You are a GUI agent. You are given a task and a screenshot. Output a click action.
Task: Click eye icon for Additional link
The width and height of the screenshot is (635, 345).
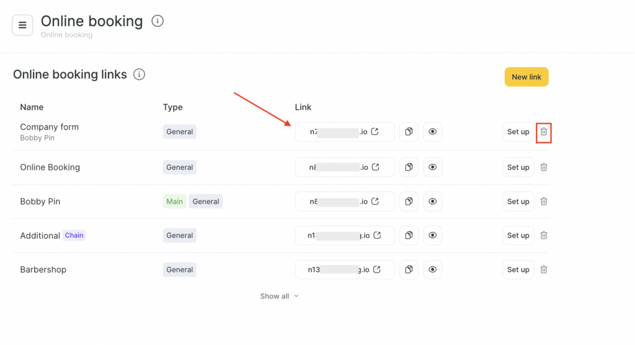(433, 235)
